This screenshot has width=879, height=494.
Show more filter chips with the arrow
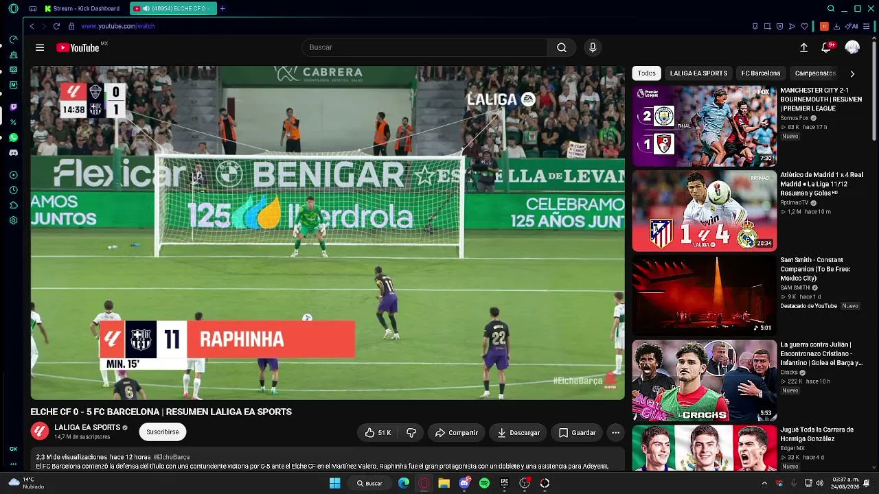852,73
